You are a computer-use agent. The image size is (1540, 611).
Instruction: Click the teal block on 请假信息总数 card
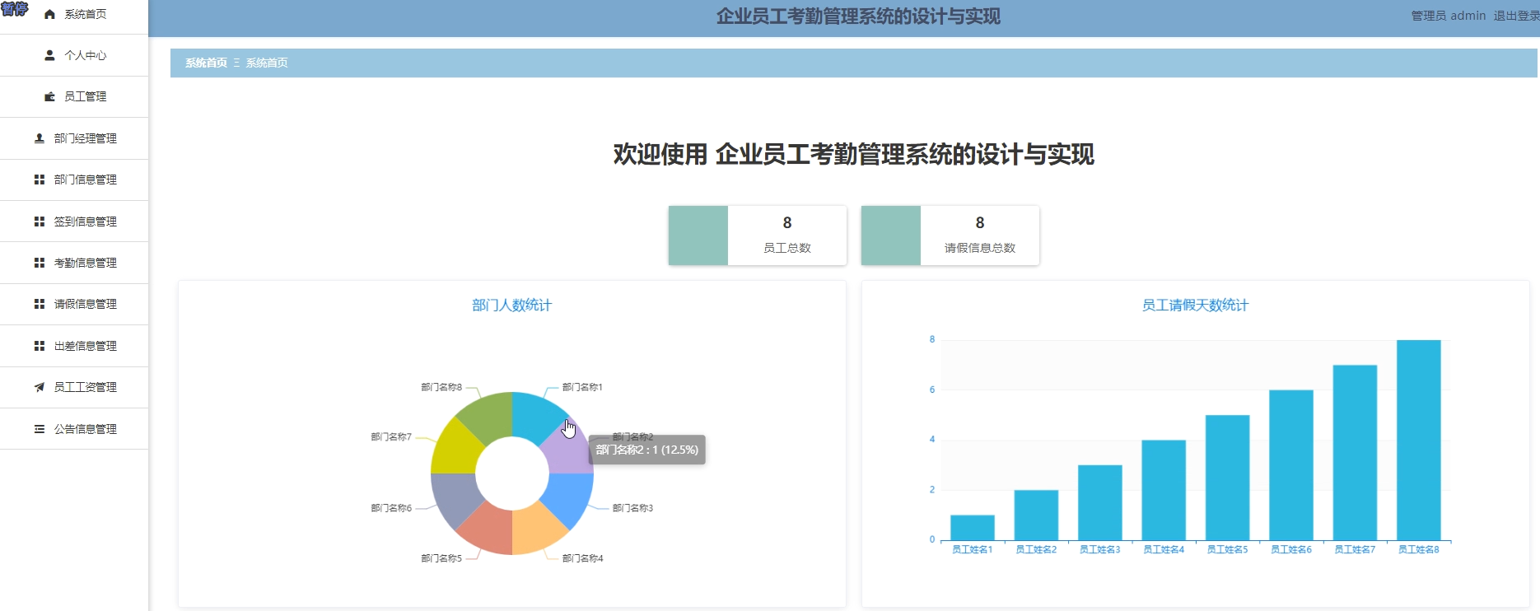[x=891, y=236]
